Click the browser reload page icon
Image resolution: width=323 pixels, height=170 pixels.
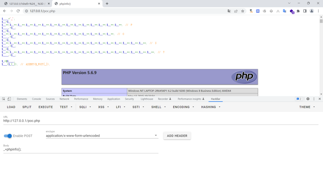click(18, 11)
